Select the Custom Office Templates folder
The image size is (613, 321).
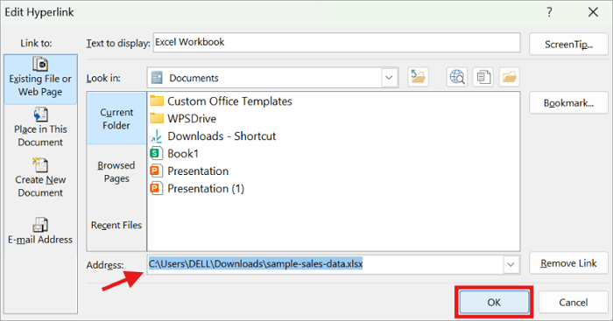coord(221,101)
